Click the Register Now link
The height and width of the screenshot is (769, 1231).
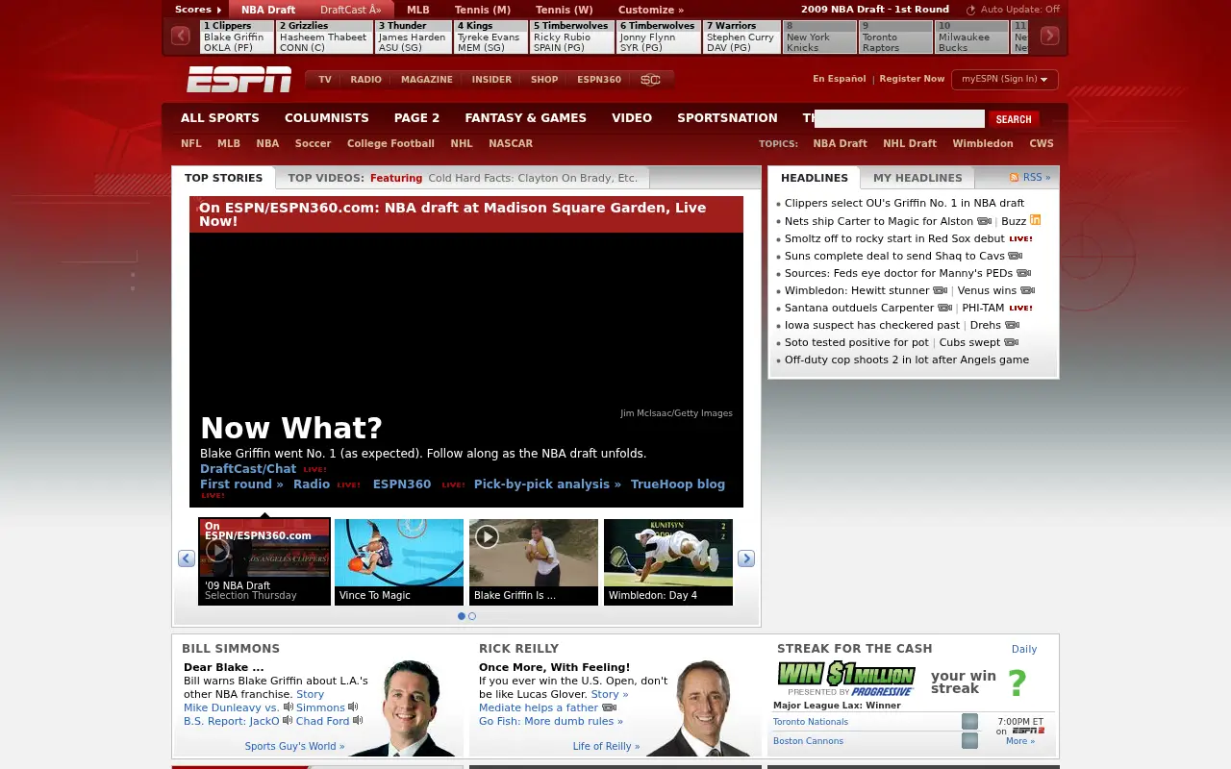click(912, 79)
